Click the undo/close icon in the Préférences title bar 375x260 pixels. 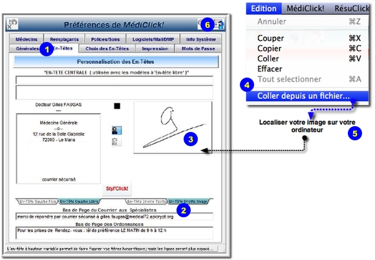coord(12,24)
